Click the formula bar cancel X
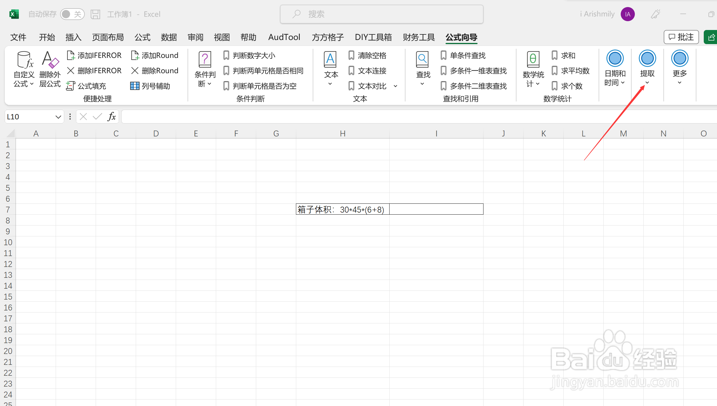 pos(83,117)
